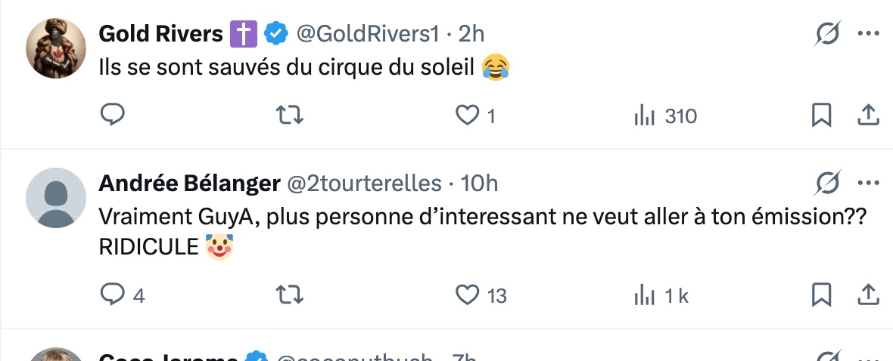Like Andrée Bélanger's tweet
Viewport: 893px width, 361px height.
click(469, 295)
